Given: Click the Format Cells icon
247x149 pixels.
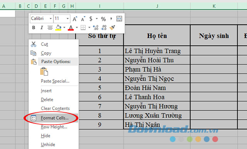Looking at the screenshot, I should pos(34,118).
